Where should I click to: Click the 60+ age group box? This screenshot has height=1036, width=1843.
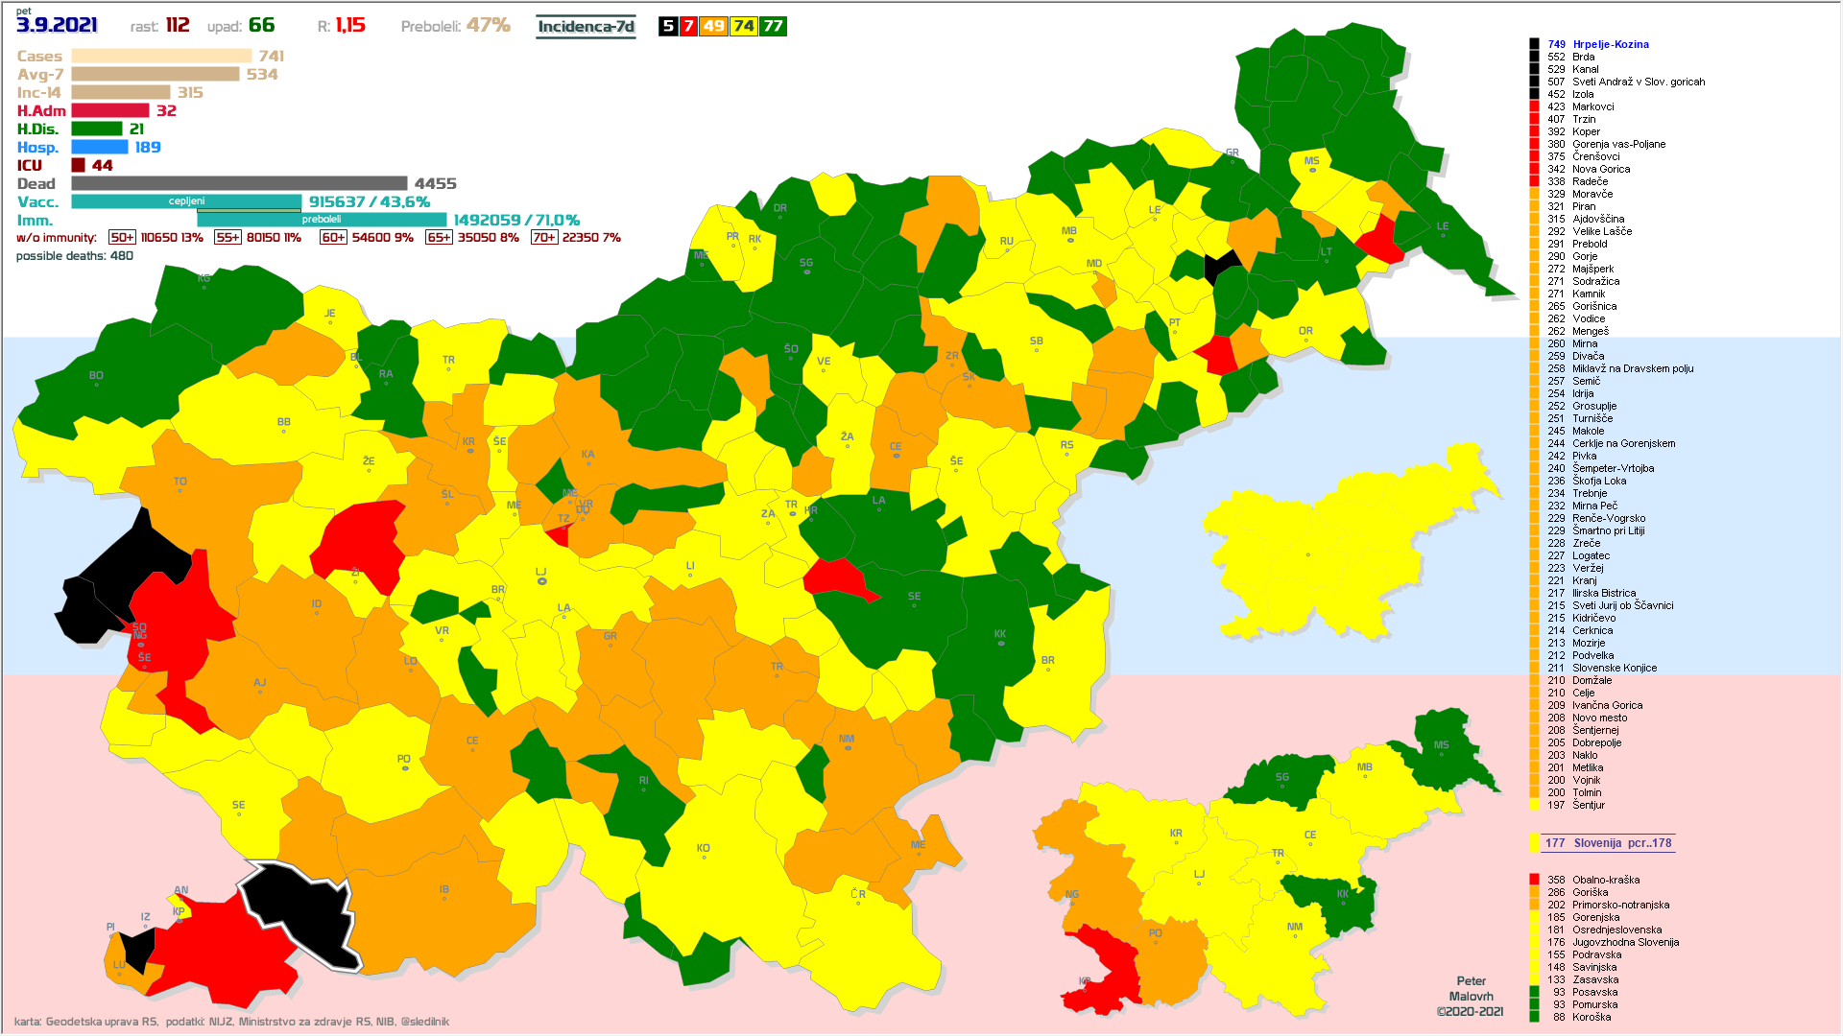point(333,238)
